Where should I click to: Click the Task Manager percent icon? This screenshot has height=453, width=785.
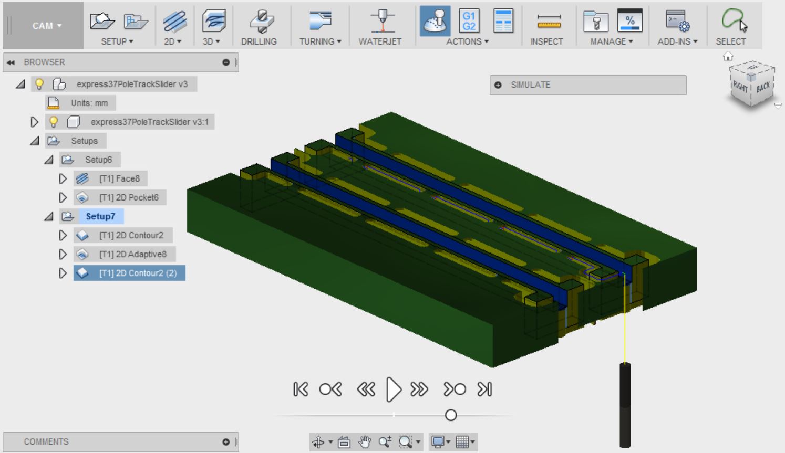[629, 21]
